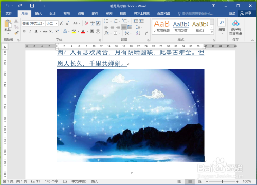Viewport: 257px width, 185px height.
Task: Toggle character shading
Action: coord(92,31)
